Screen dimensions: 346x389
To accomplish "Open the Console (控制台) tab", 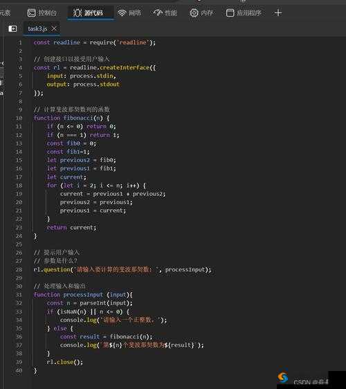I will (x=42, y=12).
